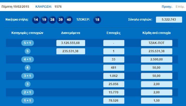Click winning number ball 38
The image size is (186, 106).
52,20
